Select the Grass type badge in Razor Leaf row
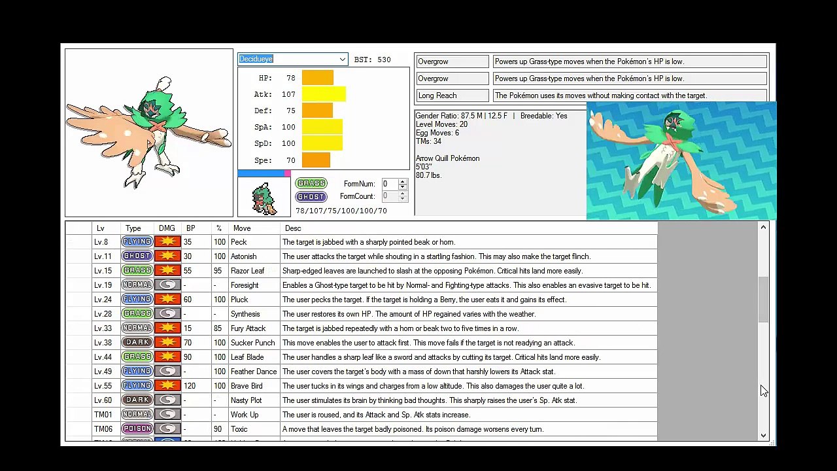Viewport: 837px width, 471px height. click(x=137, y=271)
